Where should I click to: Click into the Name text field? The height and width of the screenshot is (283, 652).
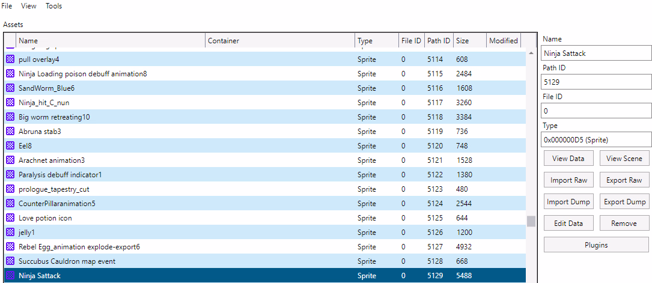point(596,53)
